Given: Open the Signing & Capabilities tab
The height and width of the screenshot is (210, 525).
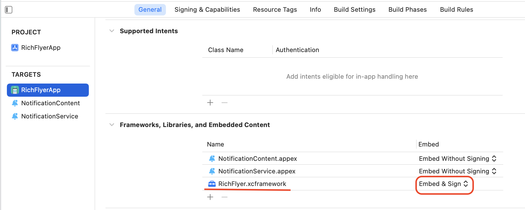Looking at the screenshot, I should 207,10.
